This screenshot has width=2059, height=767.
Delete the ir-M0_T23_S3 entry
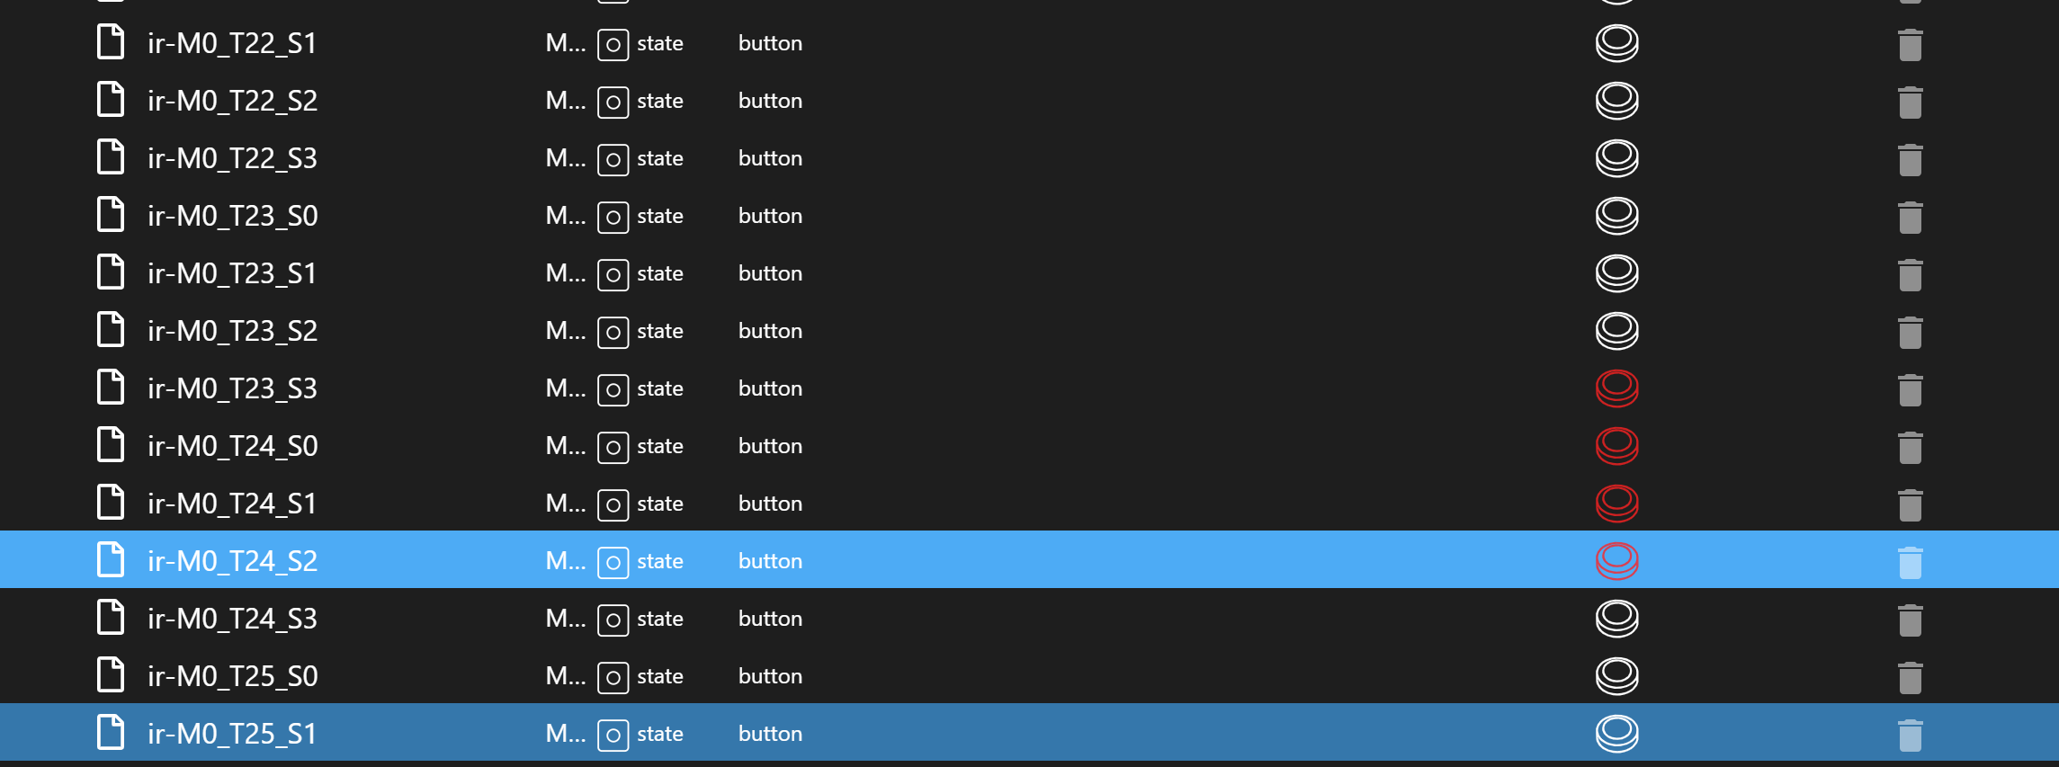1910,390
